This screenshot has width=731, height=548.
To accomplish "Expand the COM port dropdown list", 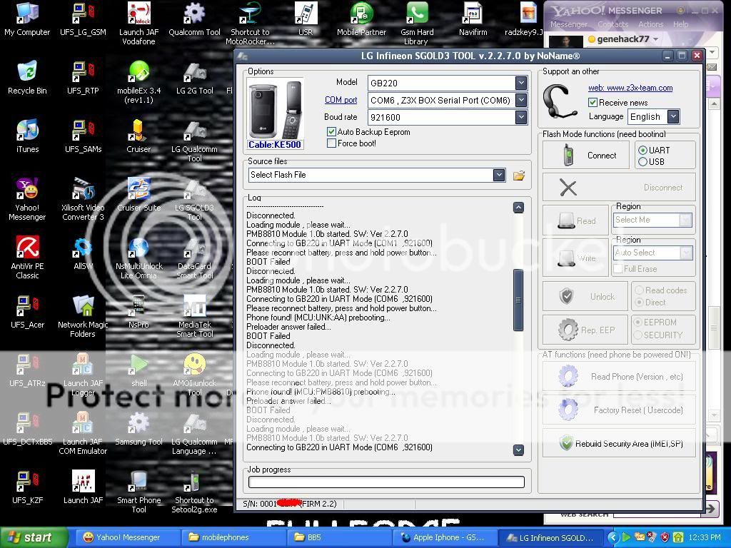I will [x=521, y=100].
